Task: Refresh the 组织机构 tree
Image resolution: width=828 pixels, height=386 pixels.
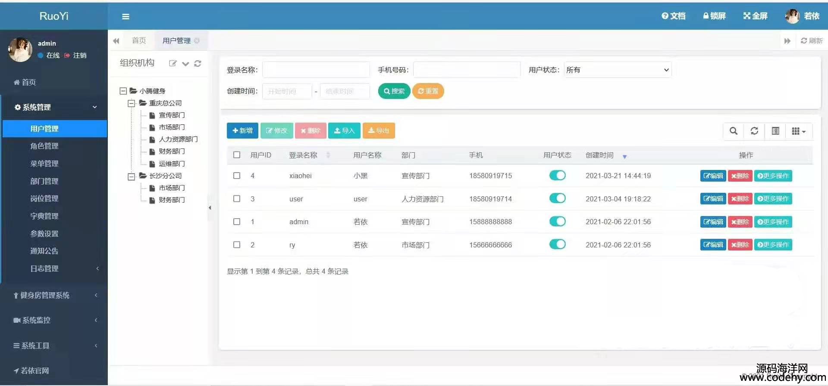Action: (198, 64)
